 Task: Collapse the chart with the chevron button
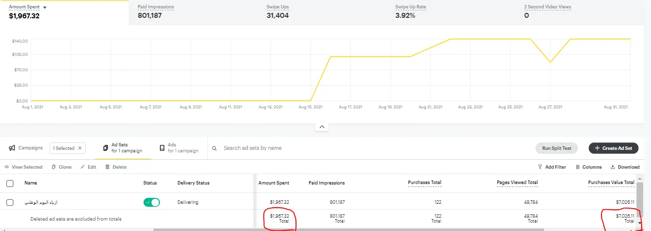(322, 127)
